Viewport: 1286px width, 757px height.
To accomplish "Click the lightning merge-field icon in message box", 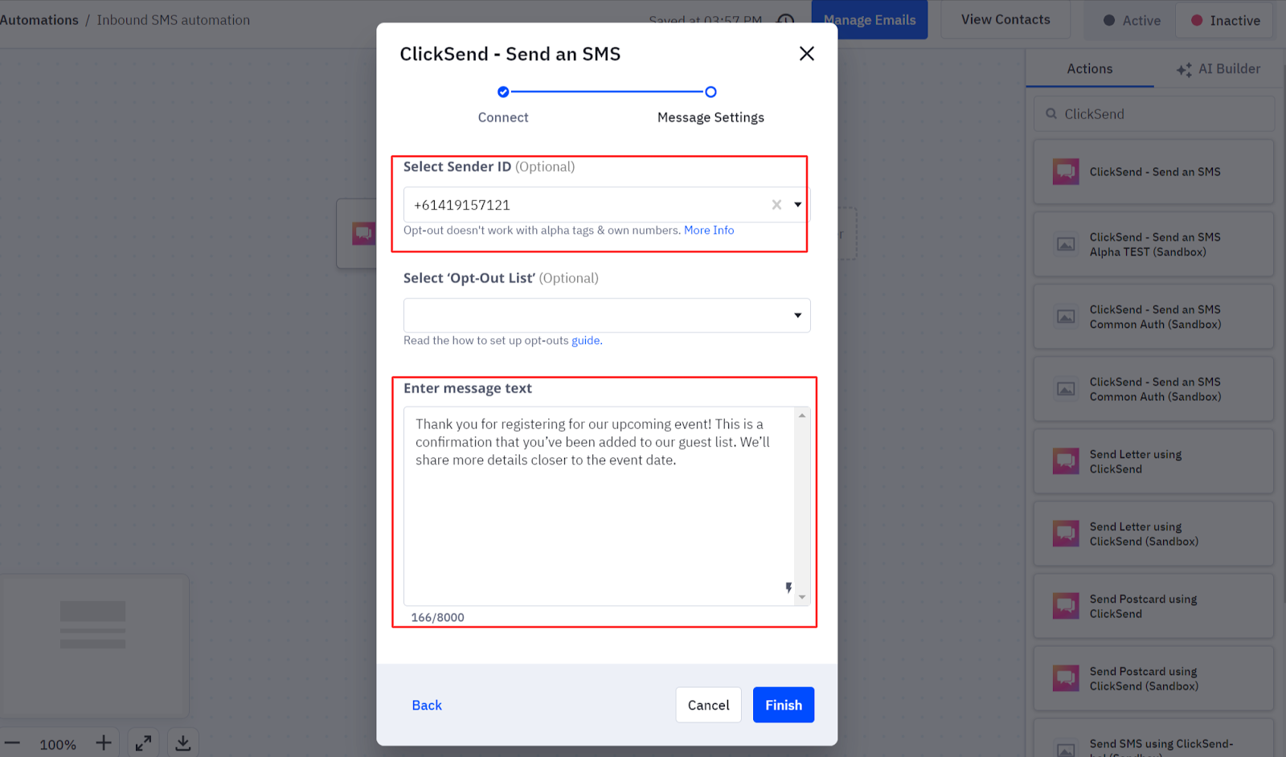I will (x=788, y=588).
